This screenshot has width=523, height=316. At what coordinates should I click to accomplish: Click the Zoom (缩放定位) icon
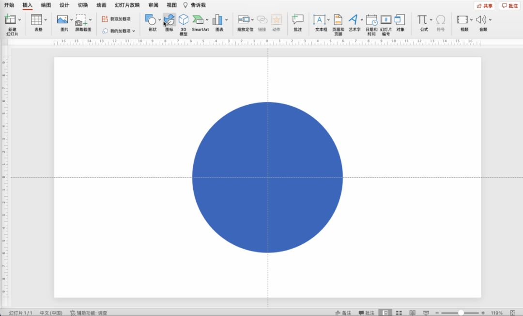[x=244, y=20]
